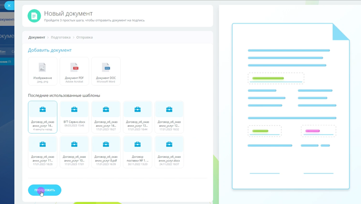Choose template dated 17.01.2023 18:28
This screenshot has width=361, height=204.
point(43,152)
